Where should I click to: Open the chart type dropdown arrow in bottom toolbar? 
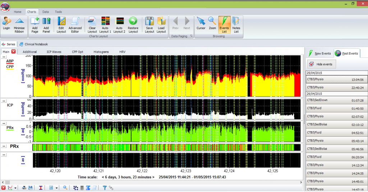[x=15, y=188]
